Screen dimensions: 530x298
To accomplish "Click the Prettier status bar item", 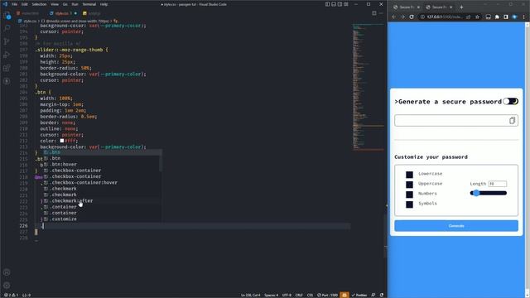I will 359,295.
